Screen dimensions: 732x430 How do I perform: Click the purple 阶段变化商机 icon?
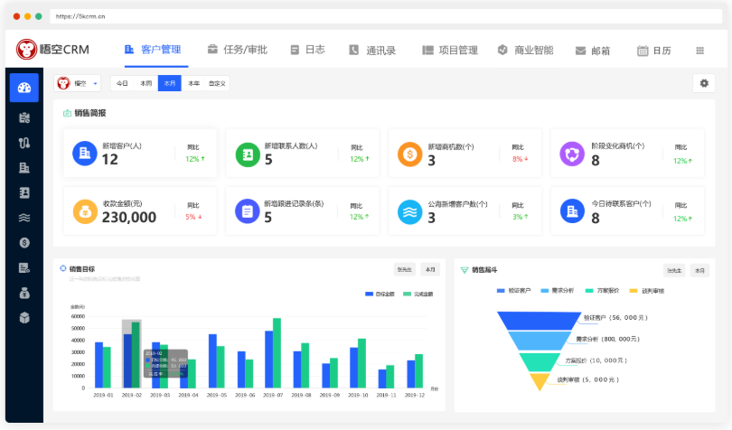coord(572,154)
